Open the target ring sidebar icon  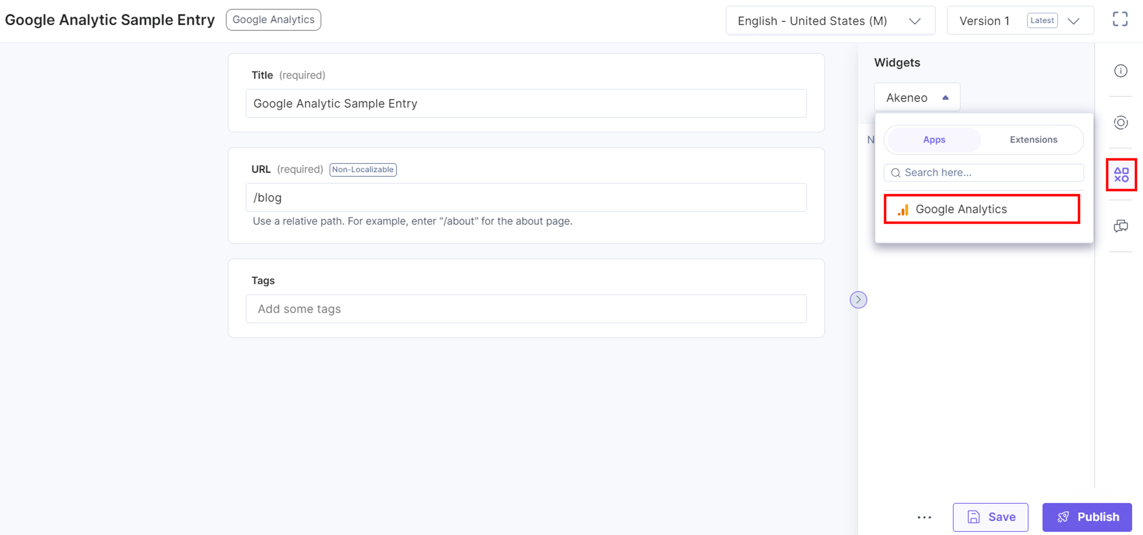pyautogui.click(x=1120, y=123)
